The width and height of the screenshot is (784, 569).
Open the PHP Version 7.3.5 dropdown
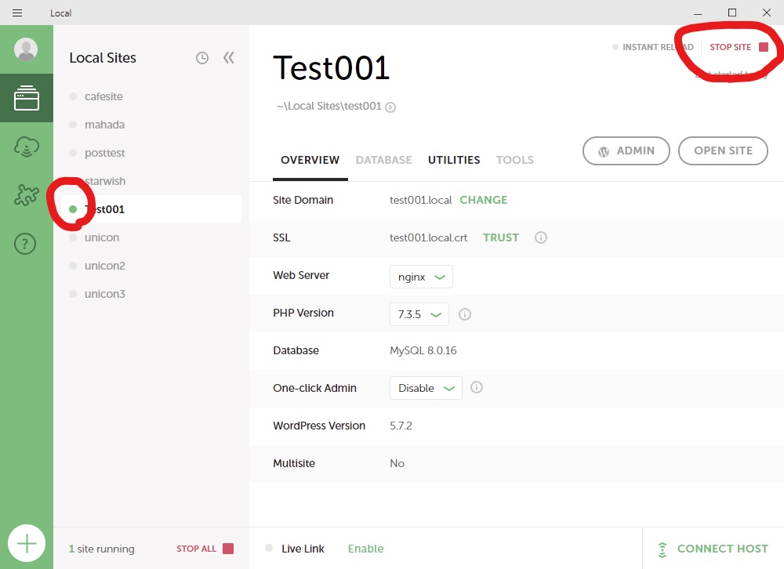coord(419,314)
